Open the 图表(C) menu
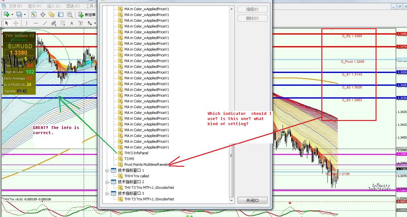This screenshot has width=407, height=217. tap(73, 6)
